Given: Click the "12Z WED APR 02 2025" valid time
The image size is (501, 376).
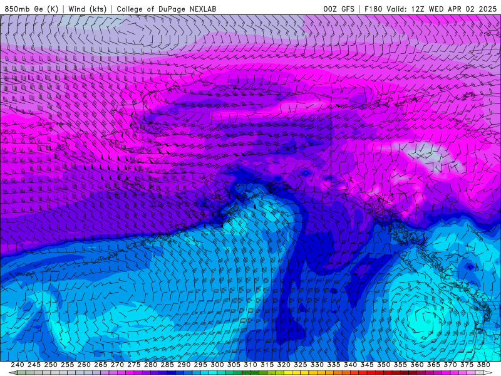Looking at the screenshot, I should (x=453, y=9).
